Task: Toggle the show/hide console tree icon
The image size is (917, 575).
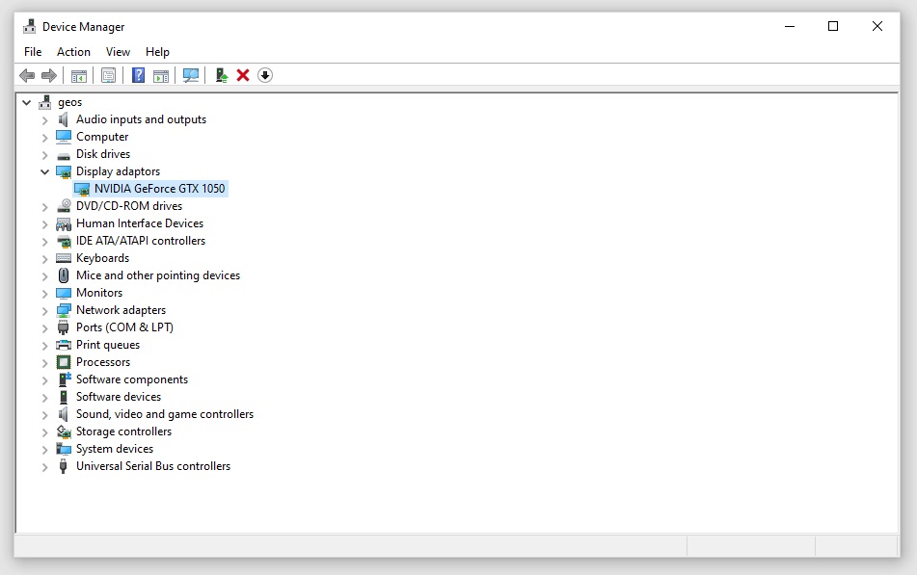Action: pos(79,75)
